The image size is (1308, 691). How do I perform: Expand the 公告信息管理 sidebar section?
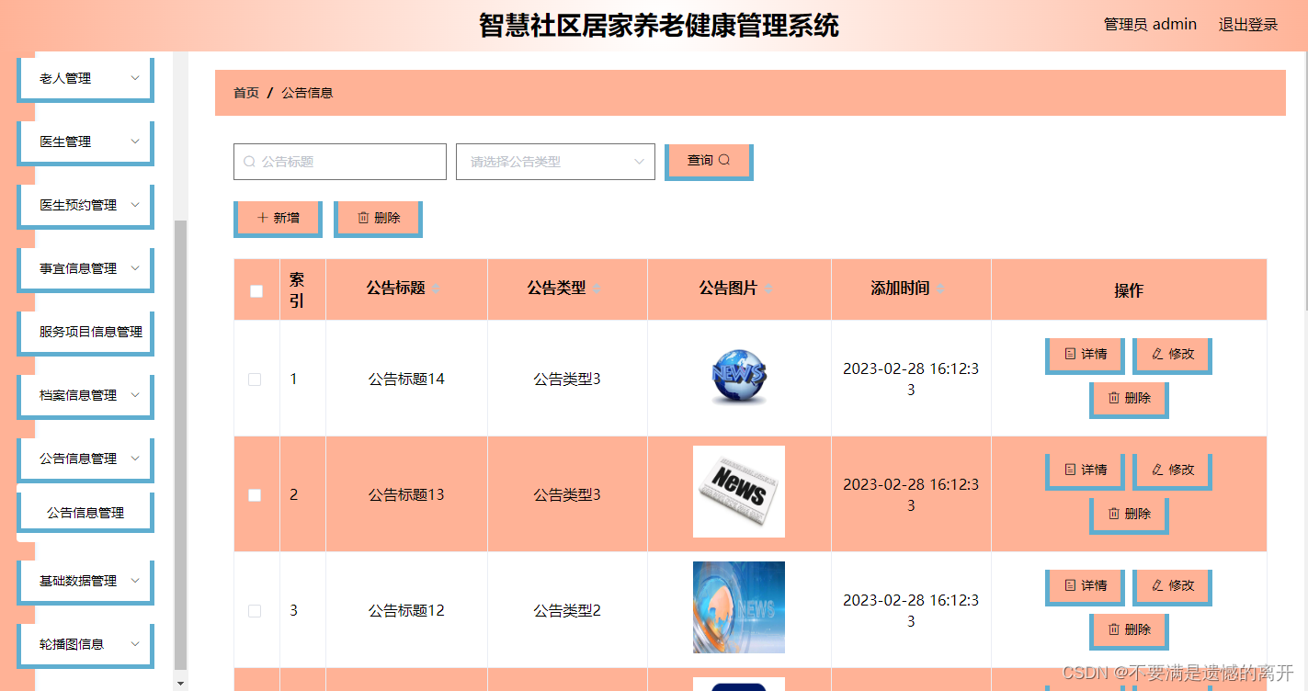(x=85, y=459)
